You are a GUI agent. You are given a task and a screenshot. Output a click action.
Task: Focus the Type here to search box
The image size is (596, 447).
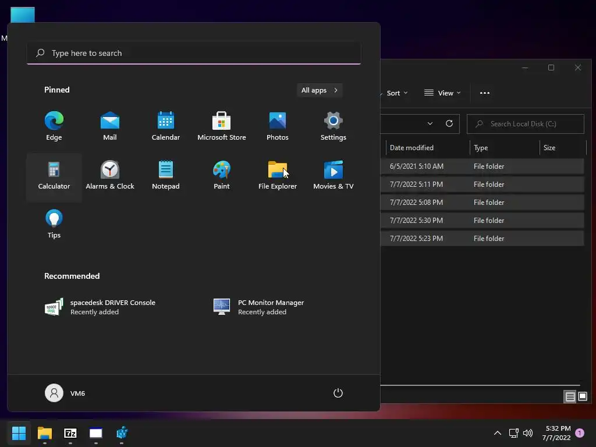tap(194, 53)
